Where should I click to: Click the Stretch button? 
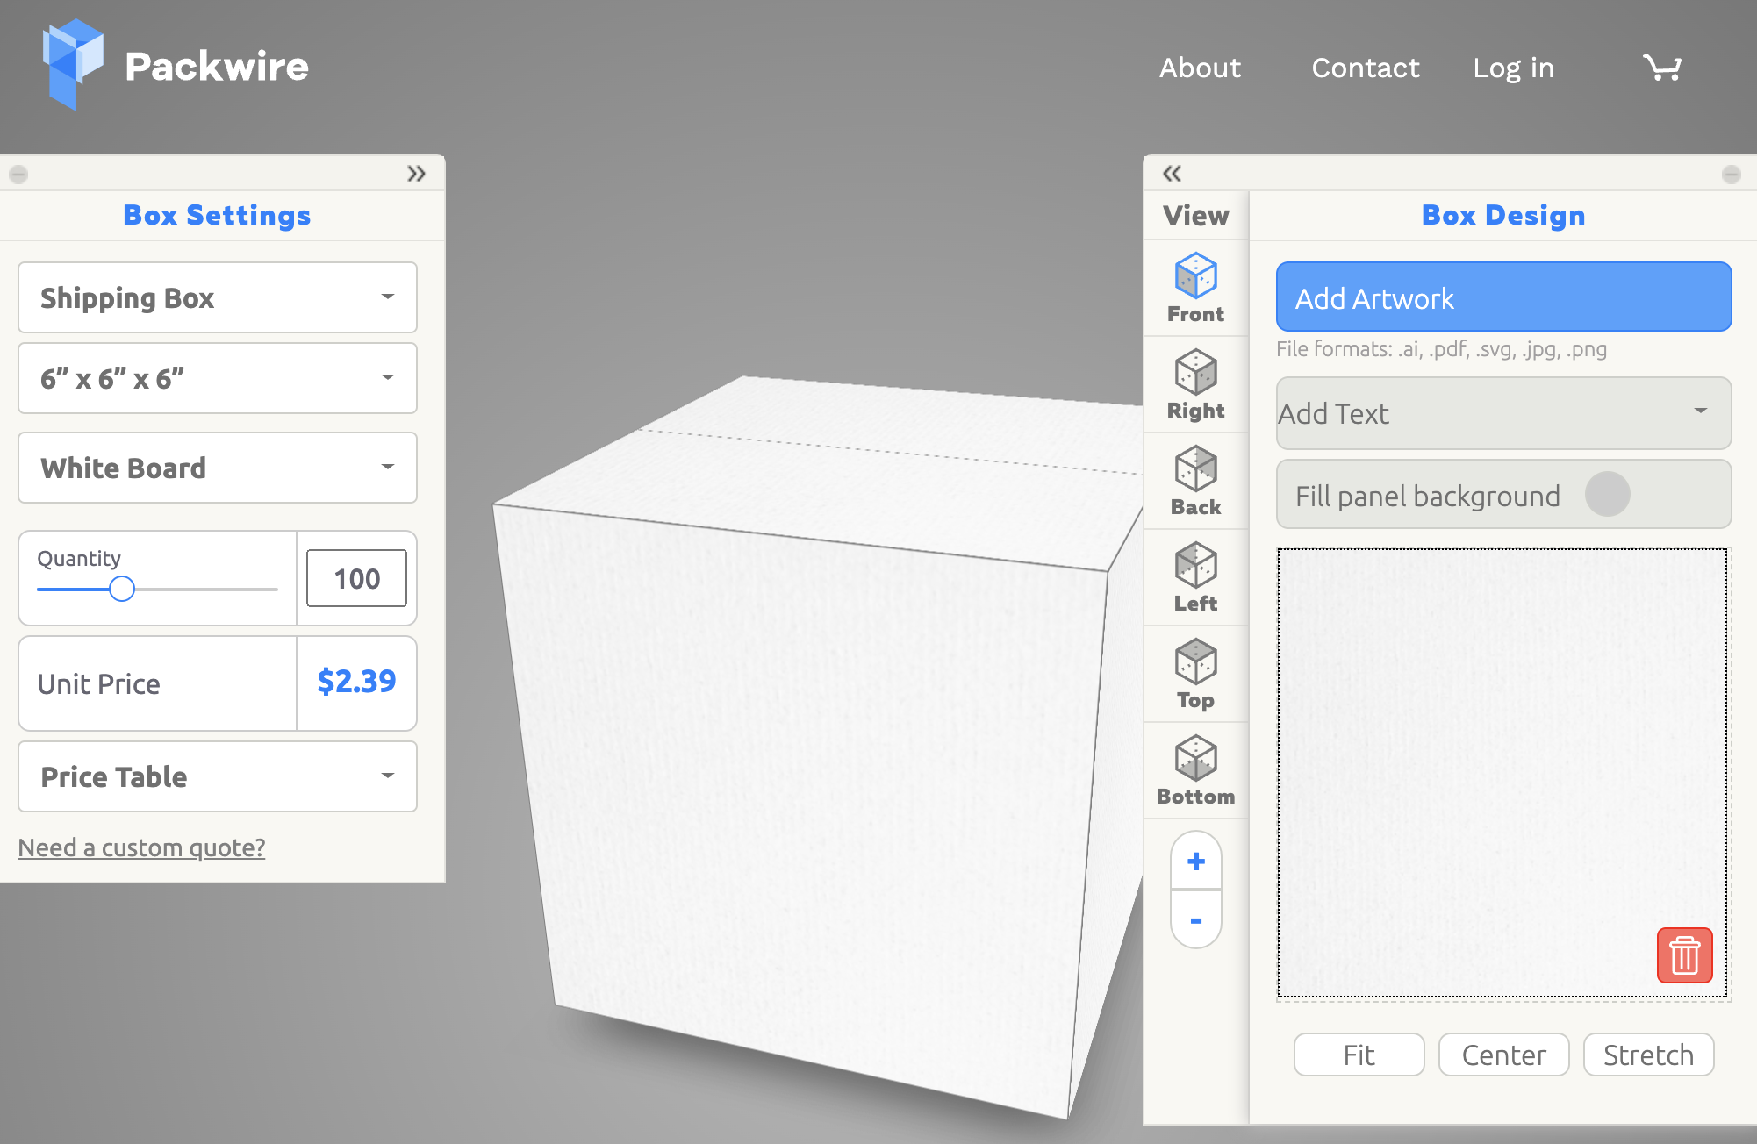click(x=1648, y=1055)
